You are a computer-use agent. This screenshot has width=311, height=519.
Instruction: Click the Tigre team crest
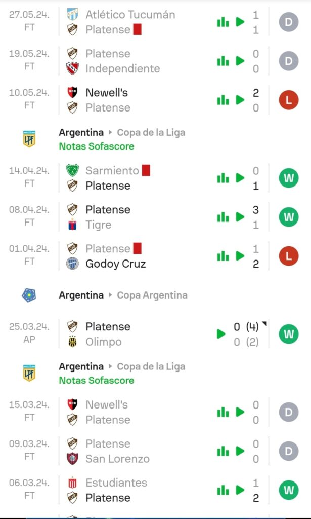pos(73,225)
